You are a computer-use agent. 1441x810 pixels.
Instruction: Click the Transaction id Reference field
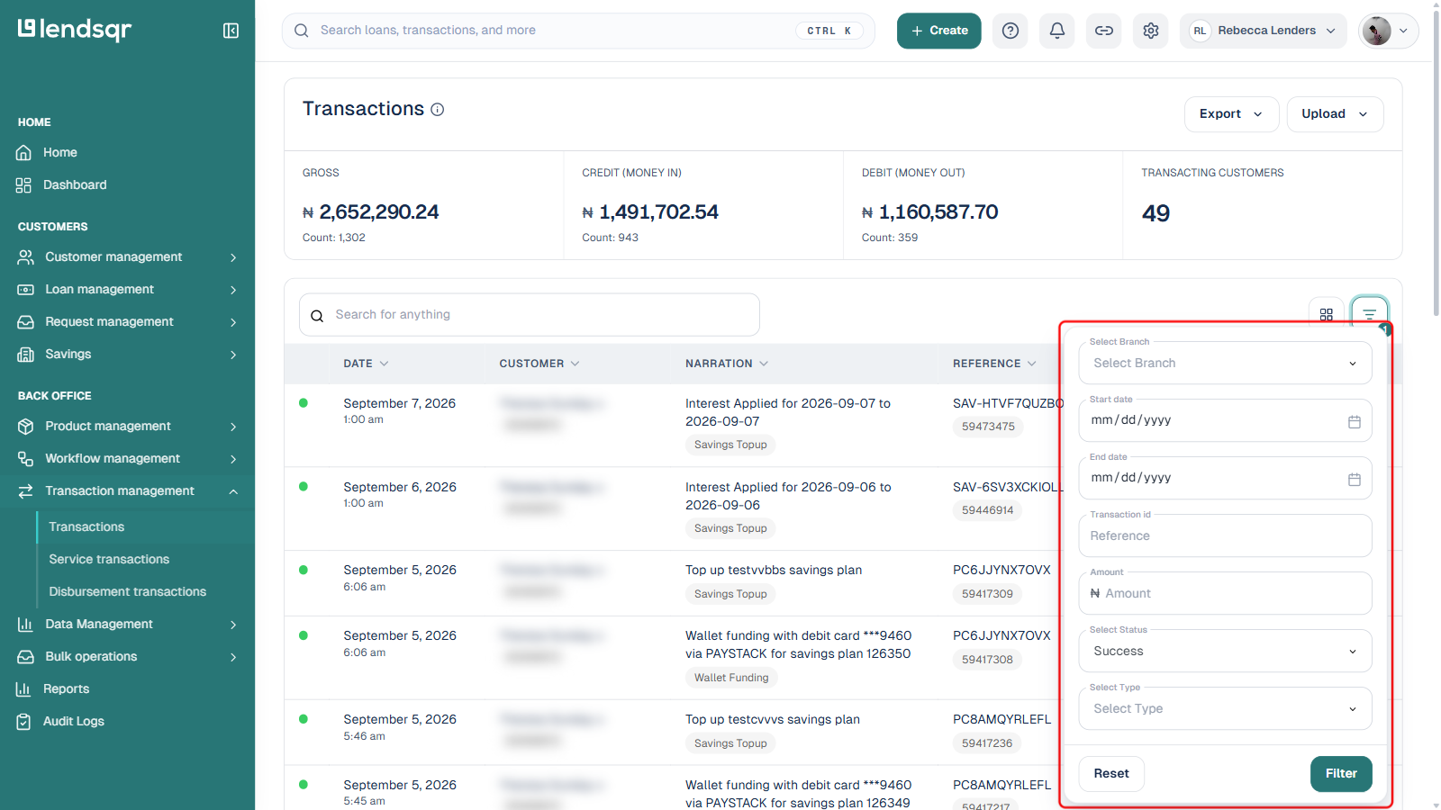pyautogui.click(x=1225, y=535)
